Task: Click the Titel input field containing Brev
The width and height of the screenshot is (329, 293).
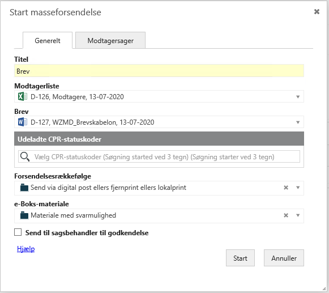Action: [159, 71]
